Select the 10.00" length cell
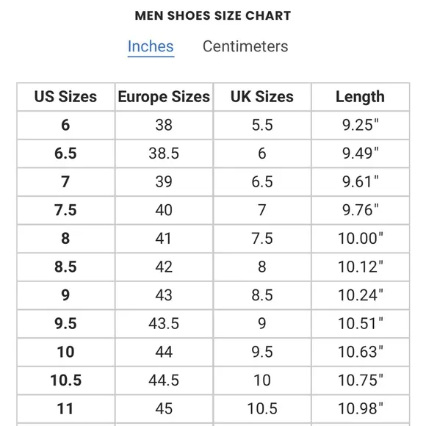The height and width of the screenshot is (426, 426). pos(361,239)
